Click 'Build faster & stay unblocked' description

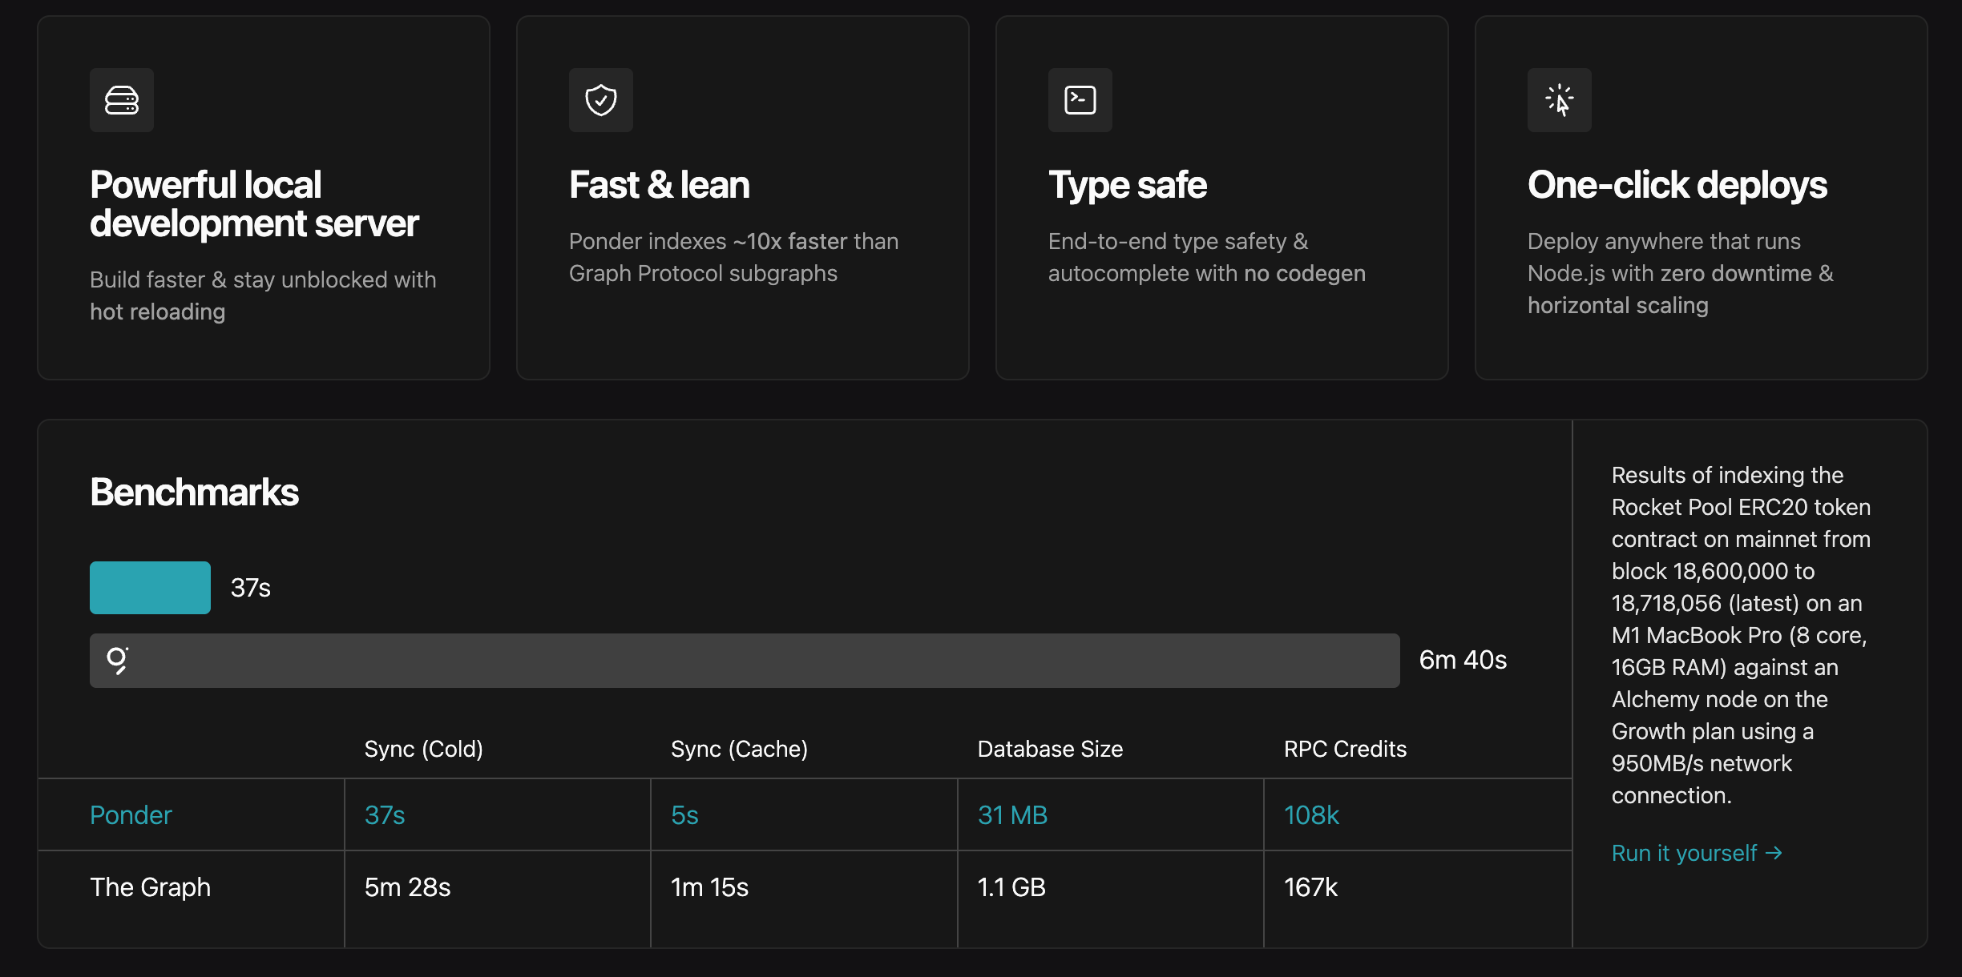coord(263,296)
